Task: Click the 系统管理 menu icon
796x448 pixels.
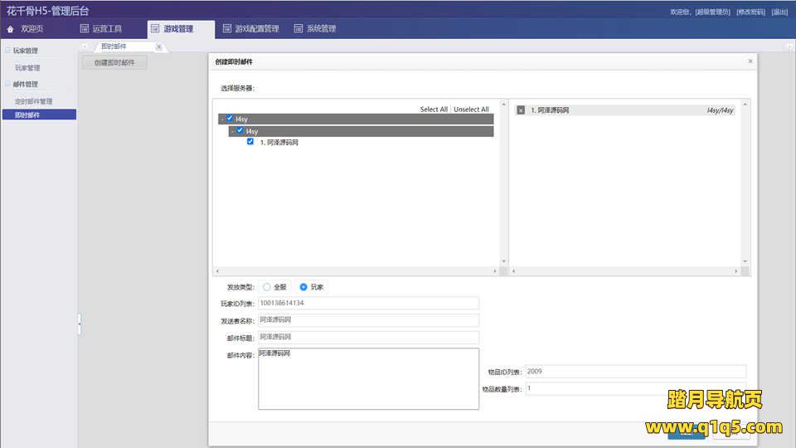Action: [x=298, y=29]
